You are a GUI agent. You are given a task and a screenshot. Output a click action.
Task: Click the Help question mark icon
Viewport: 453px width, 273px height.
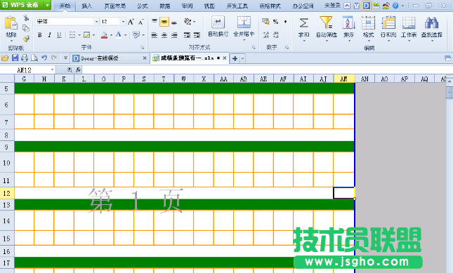(x=395, y=6)
